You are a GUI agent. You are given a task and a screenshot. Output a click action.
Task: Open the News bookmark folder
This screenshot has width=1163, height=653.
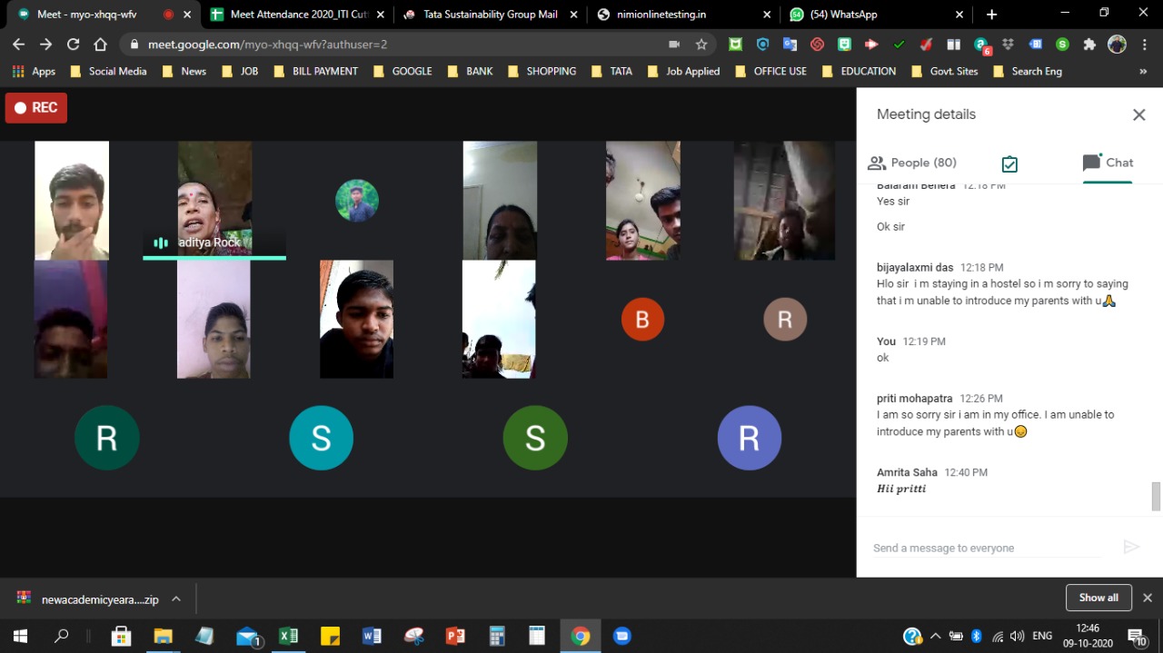pyautogui.click(x=184, y=71)
